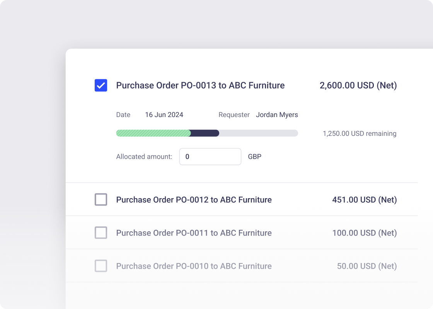The width and height of the screenshot is (433, 309).
Task: Click the 100.00 USD (Net) amount
Action: (x=364, y=233)
